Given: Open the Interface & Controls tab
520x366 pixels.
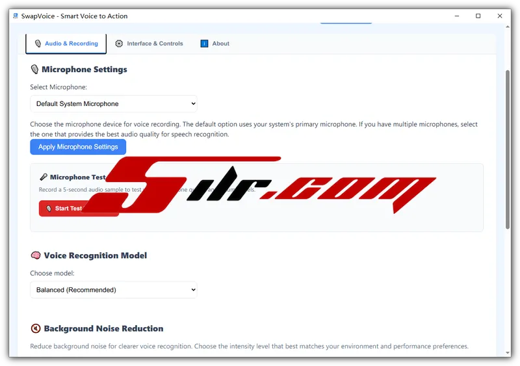Looking at the screenshot, I should [x=149, y=44].
